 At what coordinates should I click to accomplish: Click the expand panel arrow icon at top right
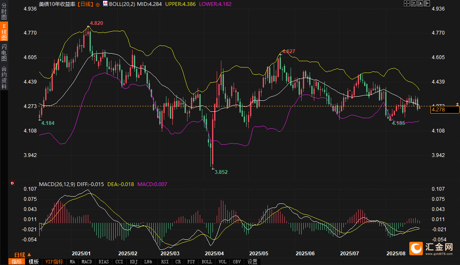(x=427, y=3)
